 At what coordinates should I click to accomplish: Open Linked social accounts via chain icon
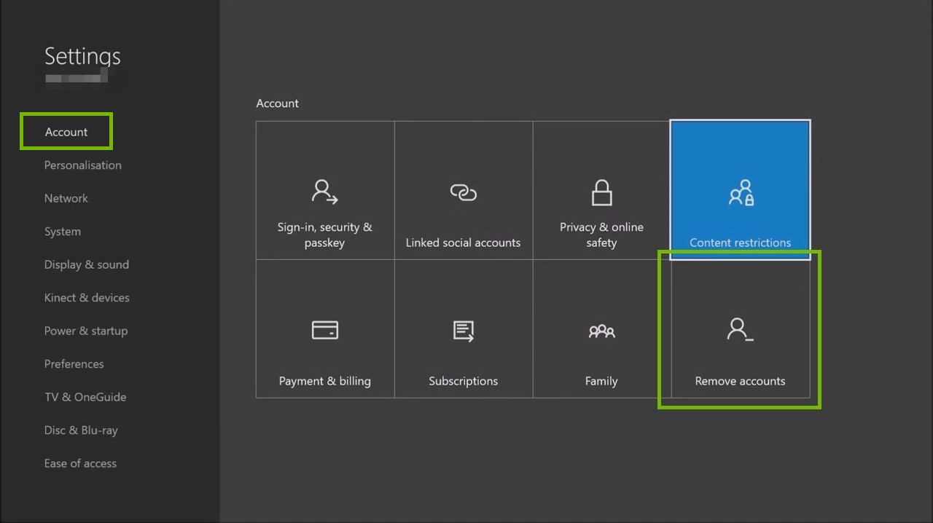coord(463,192)
